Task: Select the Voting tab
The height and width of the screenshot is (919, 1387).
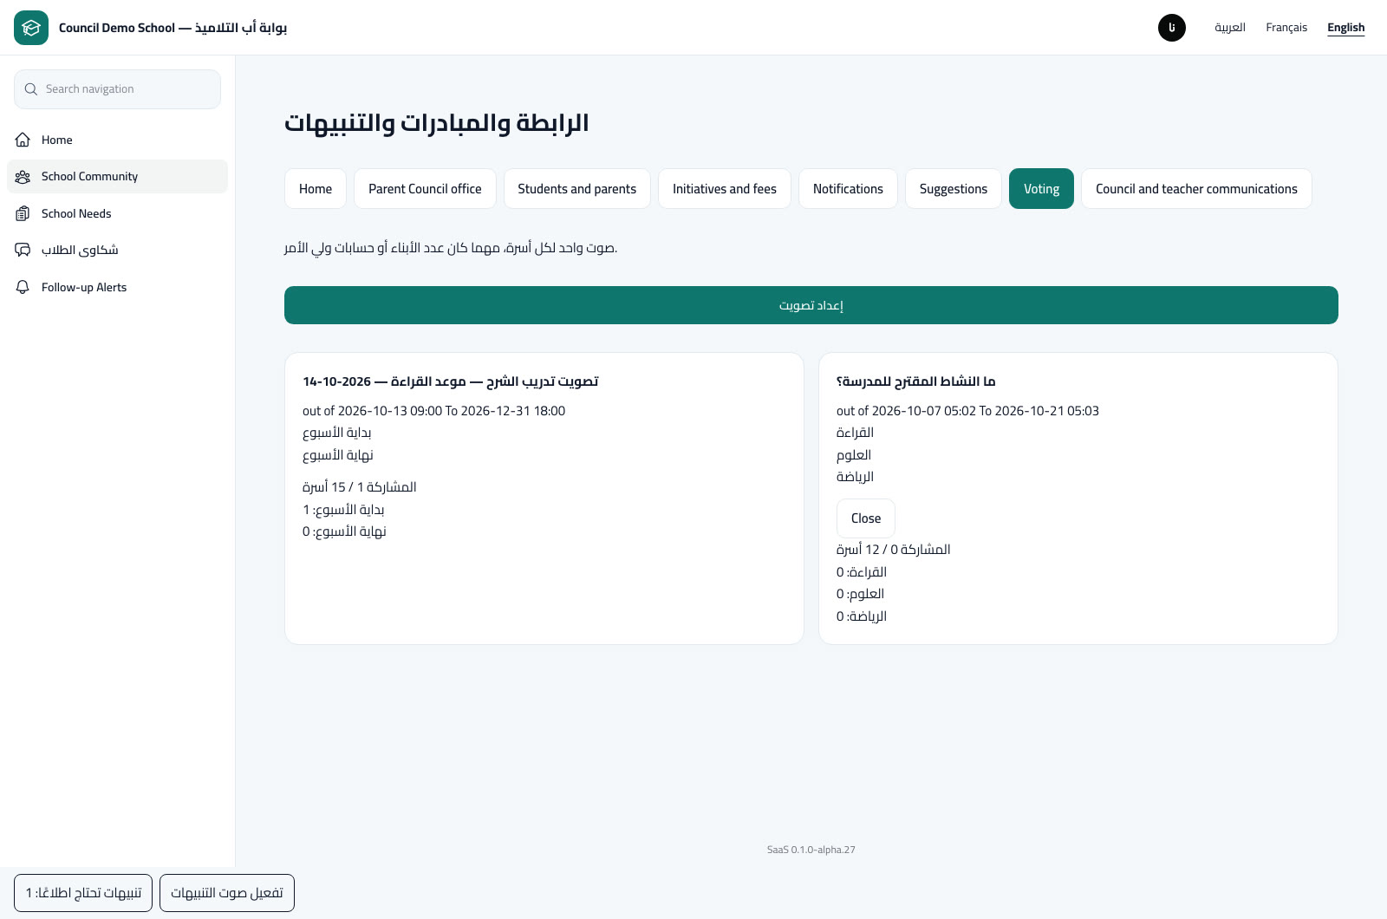Action: tap(1041, 189)
